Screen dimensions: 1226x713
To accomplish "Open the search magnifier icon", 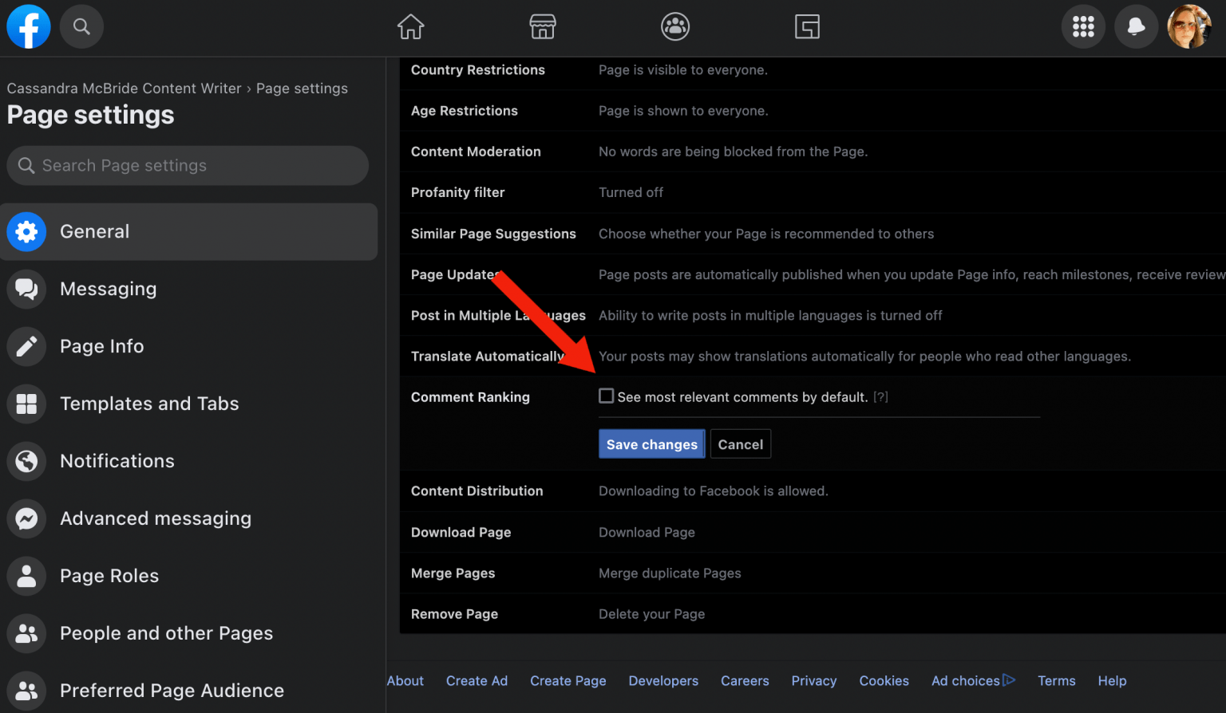I will [x=81, y=26].
